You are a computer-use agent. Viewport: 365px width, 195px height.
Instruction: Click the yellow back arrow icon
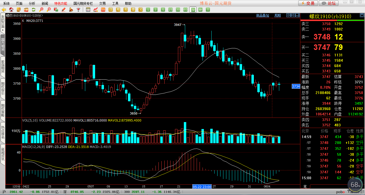(4, 10)
